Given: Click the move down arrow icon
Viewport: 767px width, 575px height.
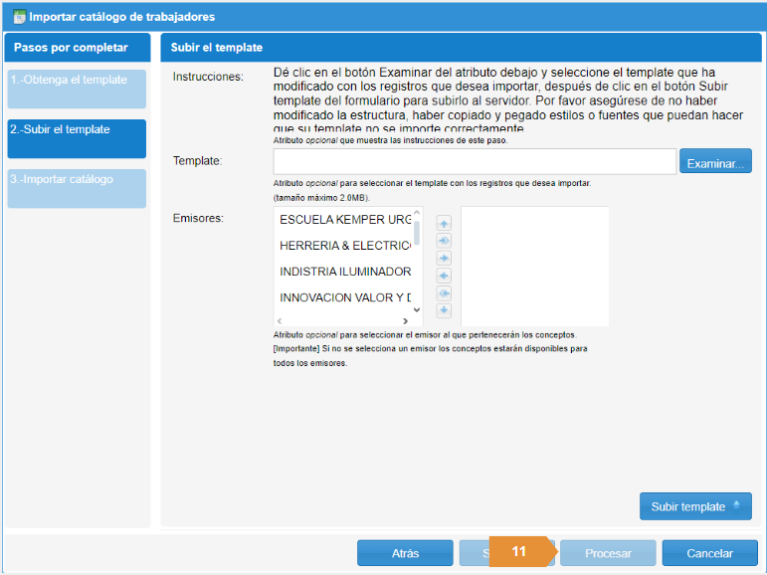Looking at the screenshot, I should [x=445, y=310].
